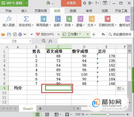The width and height of the screenshot is (134, 117).
Task: Click the AutoSum sigma icon
Action: click(26, 19)
